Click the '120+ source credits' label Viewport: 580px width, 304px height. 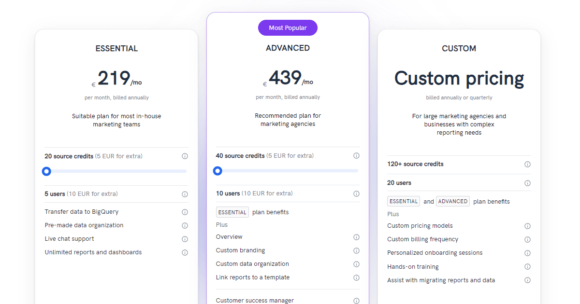pos(415,164)
